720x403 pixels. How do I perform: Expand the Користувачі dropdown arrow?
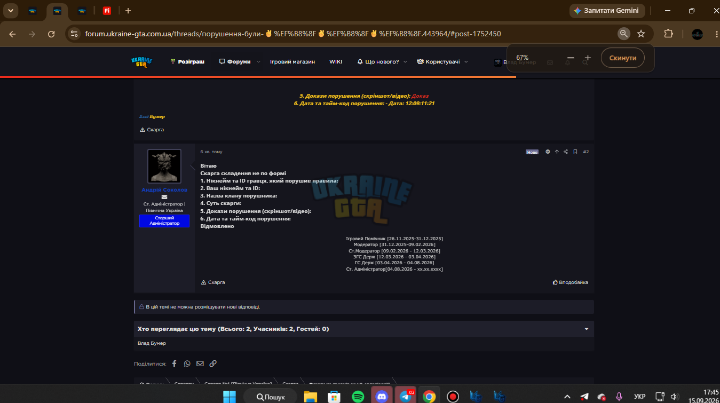click(466, 62)
